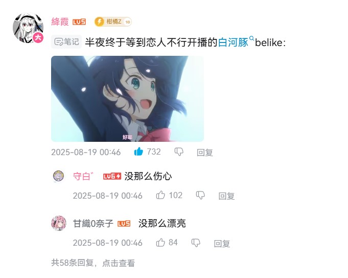Viewport: 348px width, 278px height.
Task: Click thumbs-down on 甘織0奈子's reply
Action: click(196, 243)
